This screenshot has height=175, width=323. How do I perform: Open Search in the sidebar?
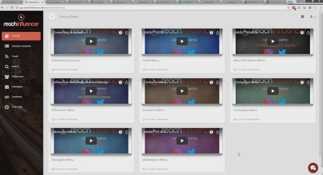point(21,66)
